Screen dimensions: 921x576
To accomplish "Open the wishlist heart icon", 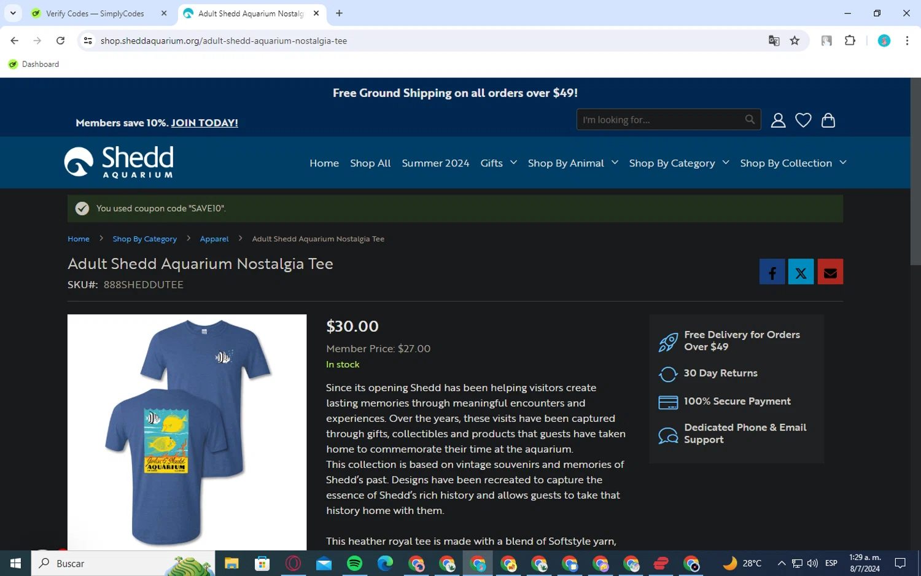I will pos(803,120).
